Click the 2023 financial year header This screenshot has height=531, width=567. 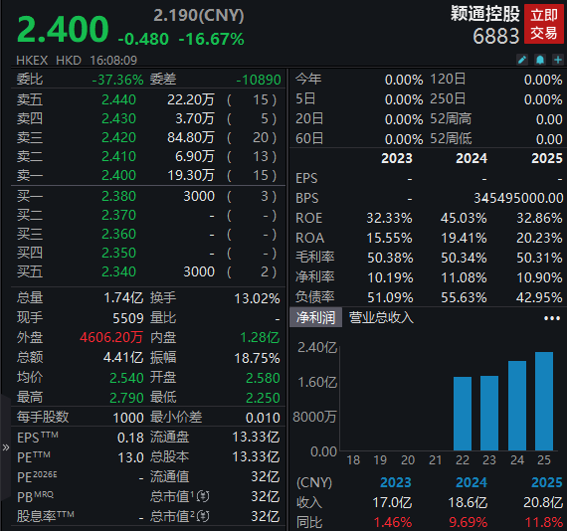(x=397, y=158)
